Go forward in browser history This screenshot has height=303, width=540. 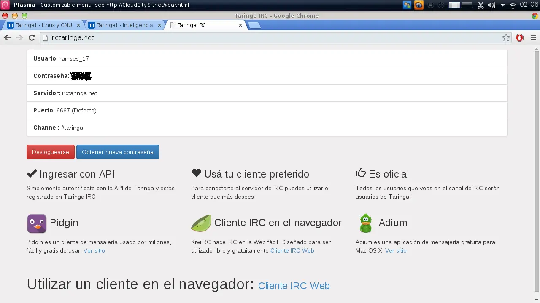coord(19,38)
